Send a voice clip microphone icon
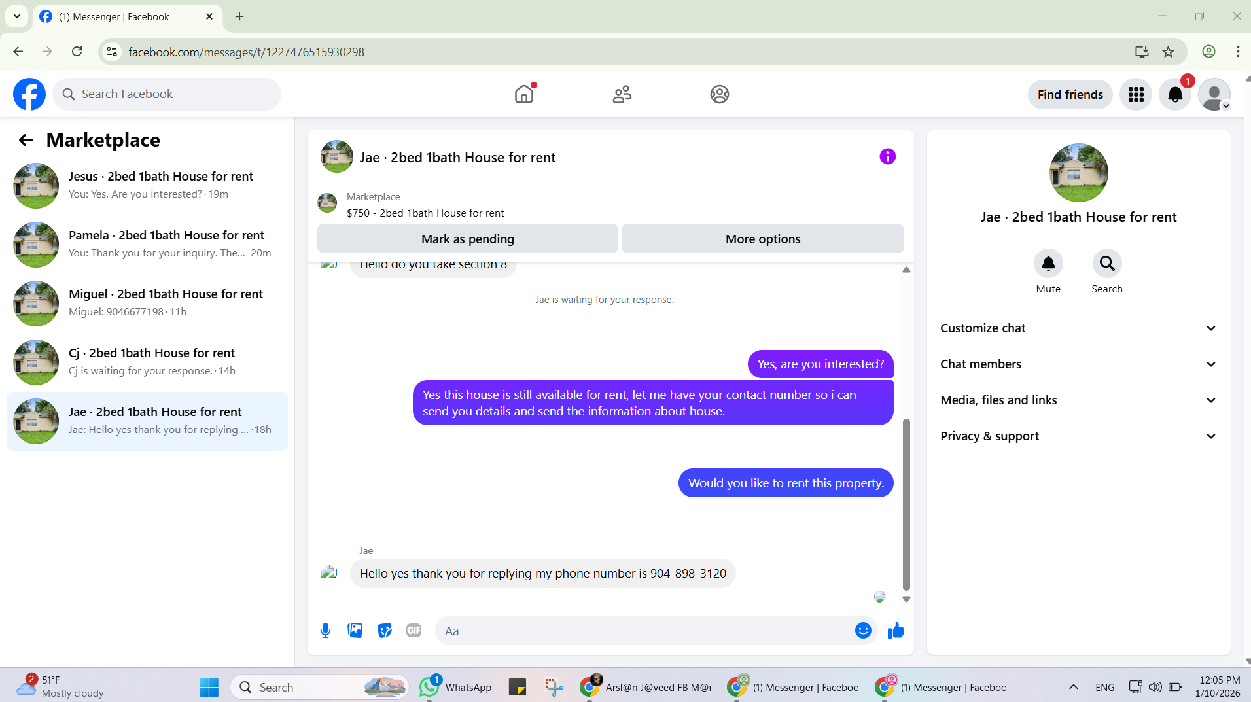The image size is (1251, 702). [x=325, y=631]
